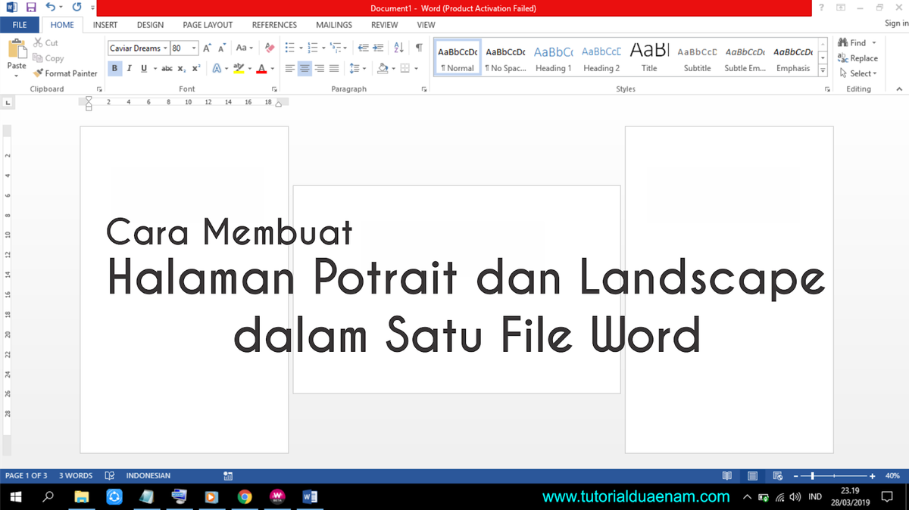Click the Format Painter tool
The height and width of the screenshot is (510, 909).
pos(65,73)
